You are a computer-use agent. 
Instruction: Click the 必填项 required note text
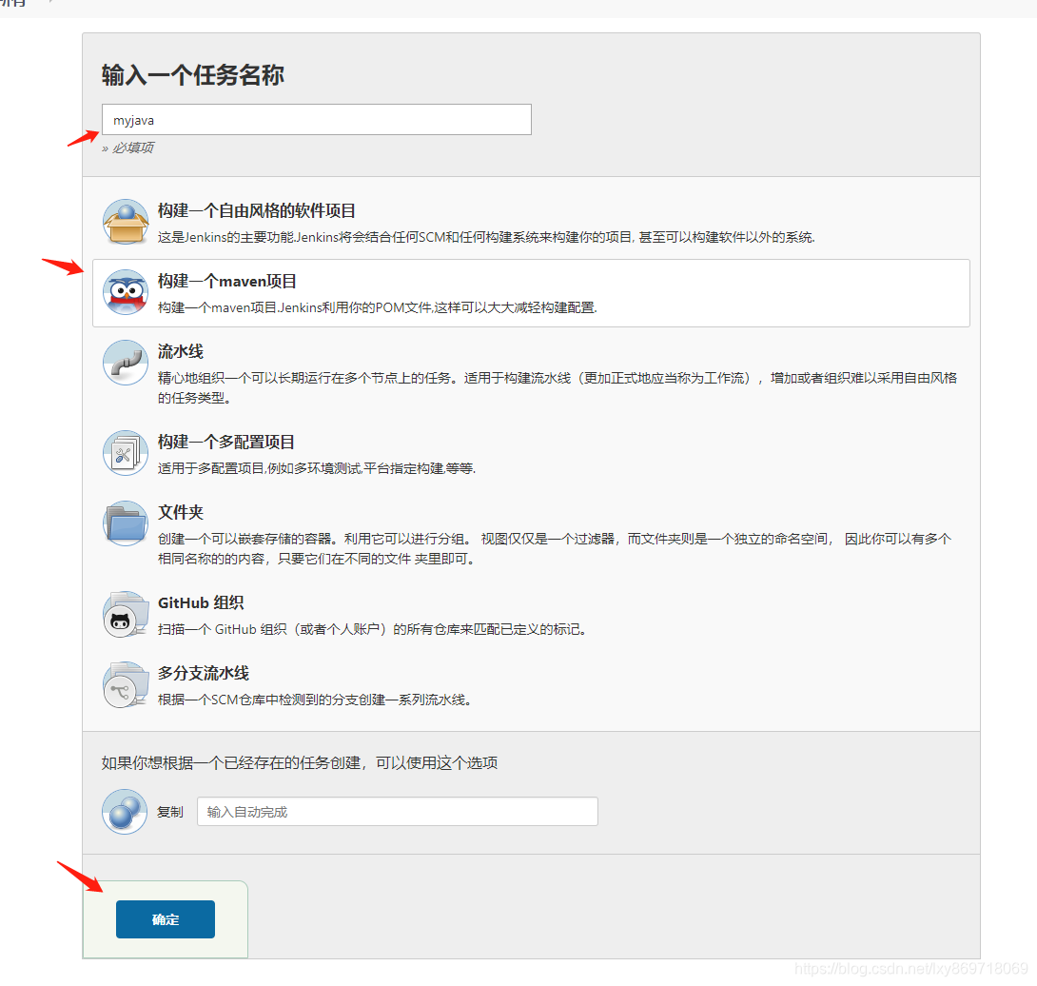(132, 148)
